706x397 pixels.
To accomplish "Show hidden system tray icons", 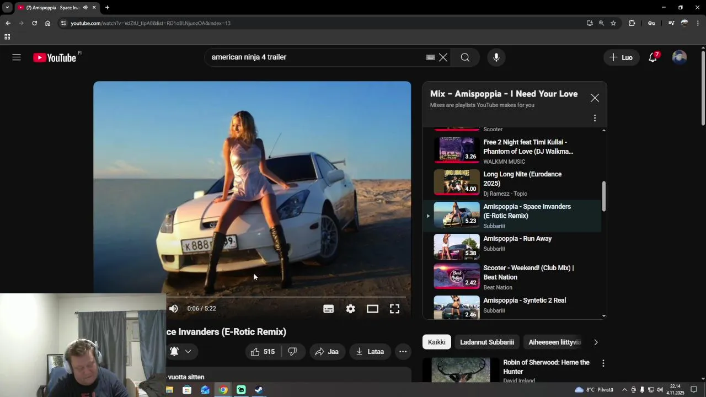I will coord(625,390).
